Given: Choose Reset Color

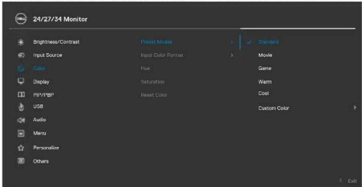Looking at the screenshot, I should [154, 95].
